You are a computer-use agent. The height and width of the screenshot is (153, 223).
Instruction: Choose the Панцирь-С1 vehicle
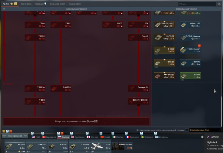139,88
